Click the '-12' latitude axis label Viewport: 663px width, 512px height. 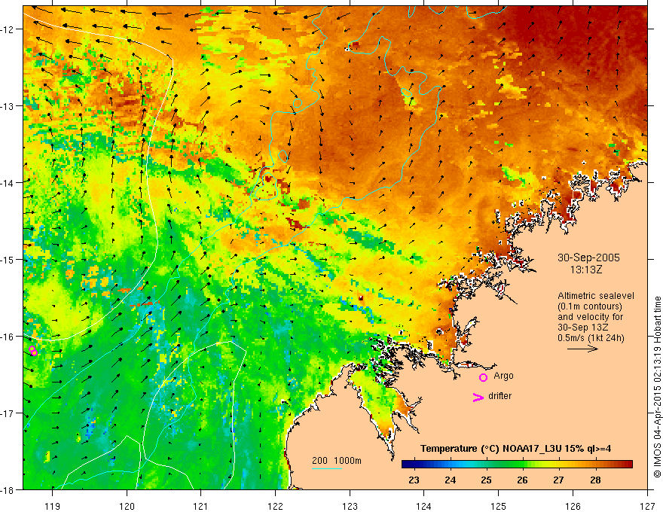click(x=8, y=29)
